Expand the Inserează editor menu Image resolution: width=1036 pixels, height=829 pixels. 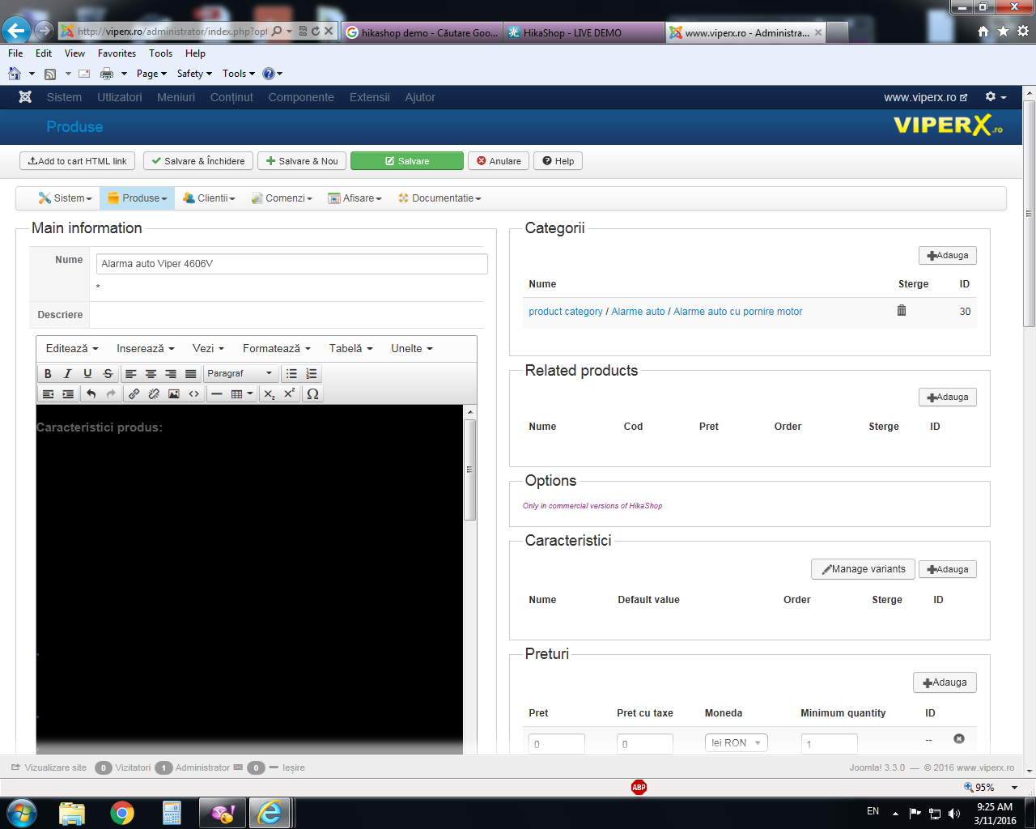point(146,349)
